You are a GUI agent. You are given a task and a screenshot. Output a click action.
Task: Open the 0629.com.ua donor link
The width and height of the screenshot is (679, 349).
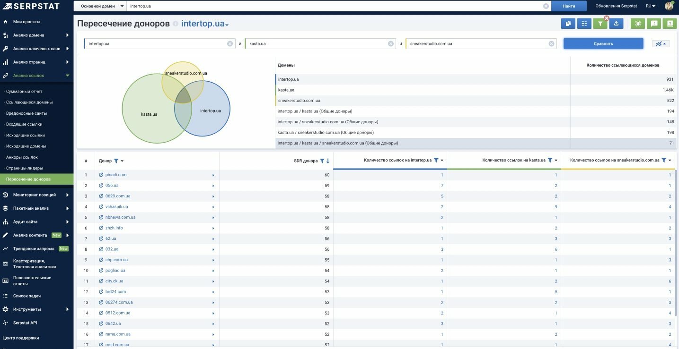(118, 196)
